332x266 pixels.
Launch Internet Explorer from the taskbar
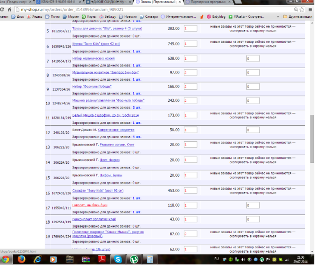point(37,259)
